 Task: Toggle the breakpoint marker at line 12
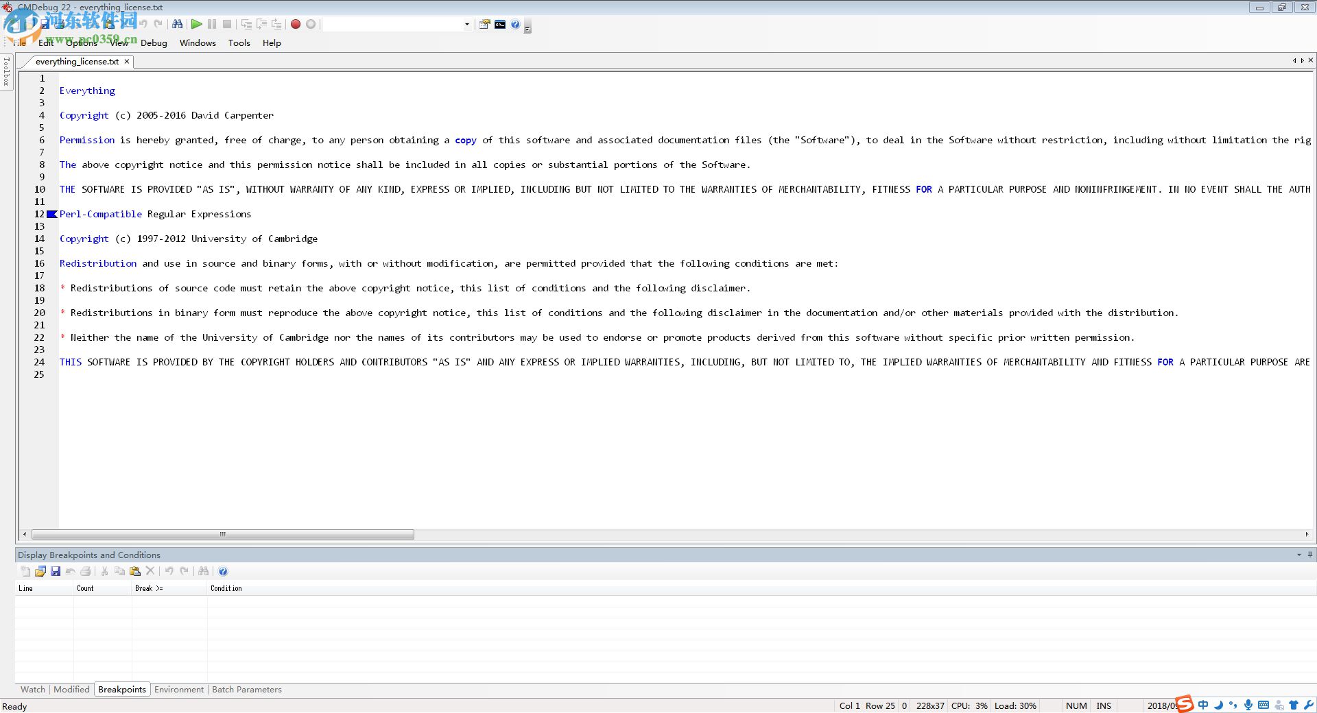[x=52, y=214]
